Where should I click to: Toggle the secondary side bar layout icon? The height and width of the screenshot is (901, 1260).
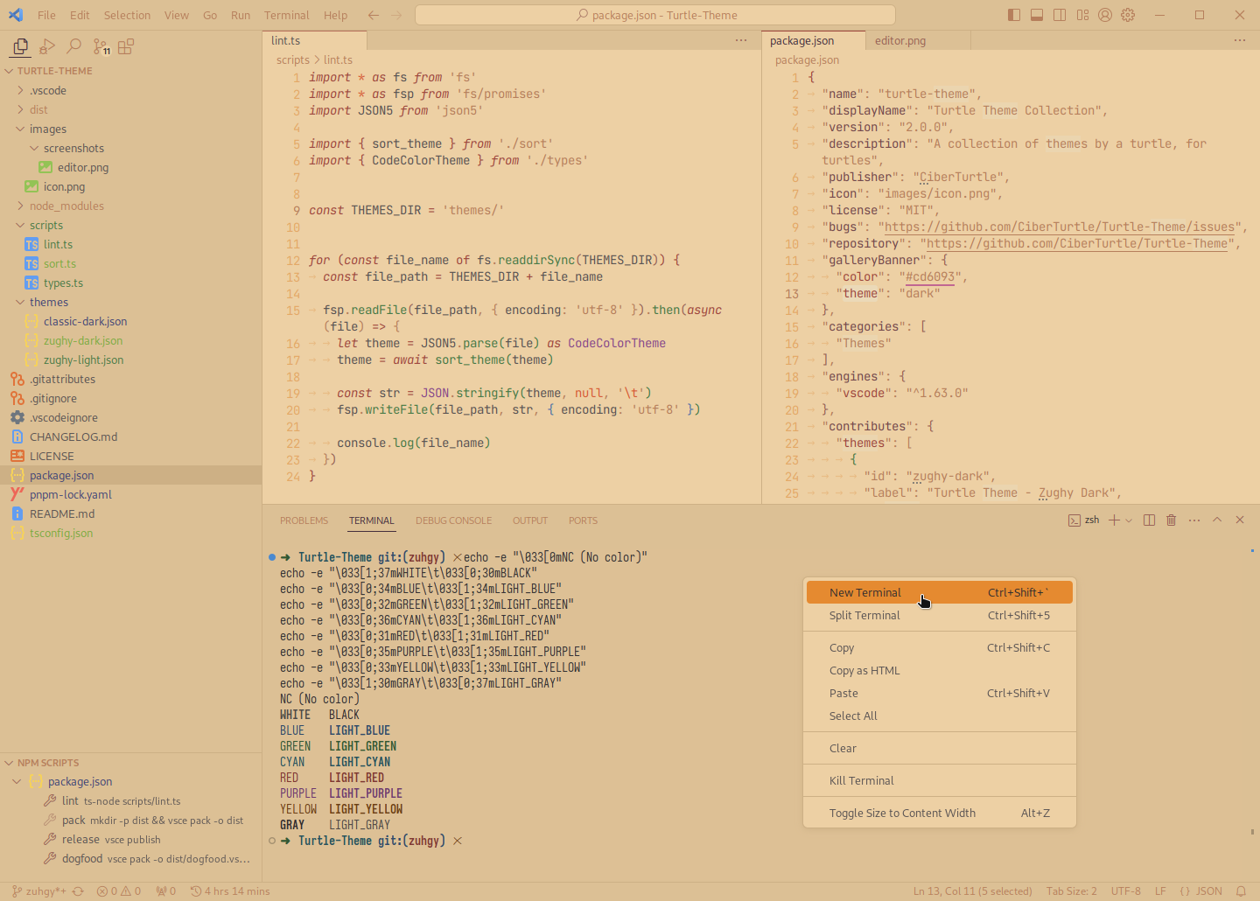(1060, 15)
